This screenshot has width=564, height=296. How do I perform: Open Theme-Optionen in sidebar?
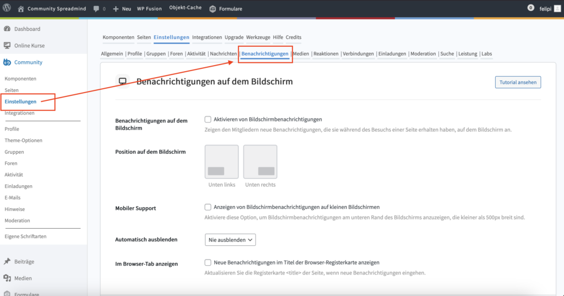click(23, 141)
